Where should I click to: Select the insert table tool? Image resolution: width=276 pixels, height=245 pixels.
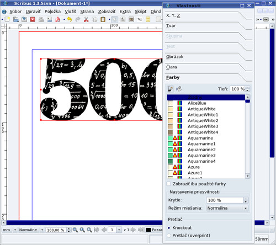pyautogui.click(x=148, y=19)
